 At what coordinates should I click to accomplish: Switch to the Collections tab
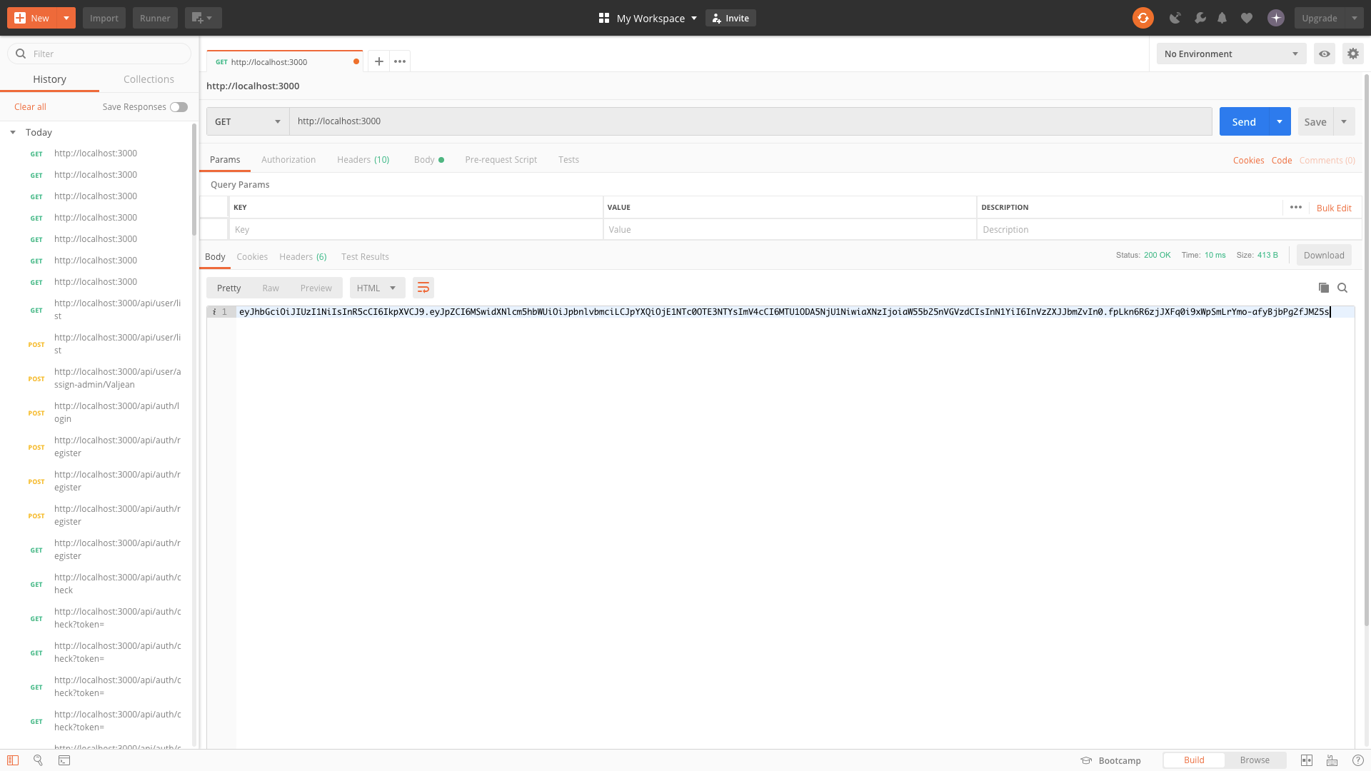(x=149, y=79)
